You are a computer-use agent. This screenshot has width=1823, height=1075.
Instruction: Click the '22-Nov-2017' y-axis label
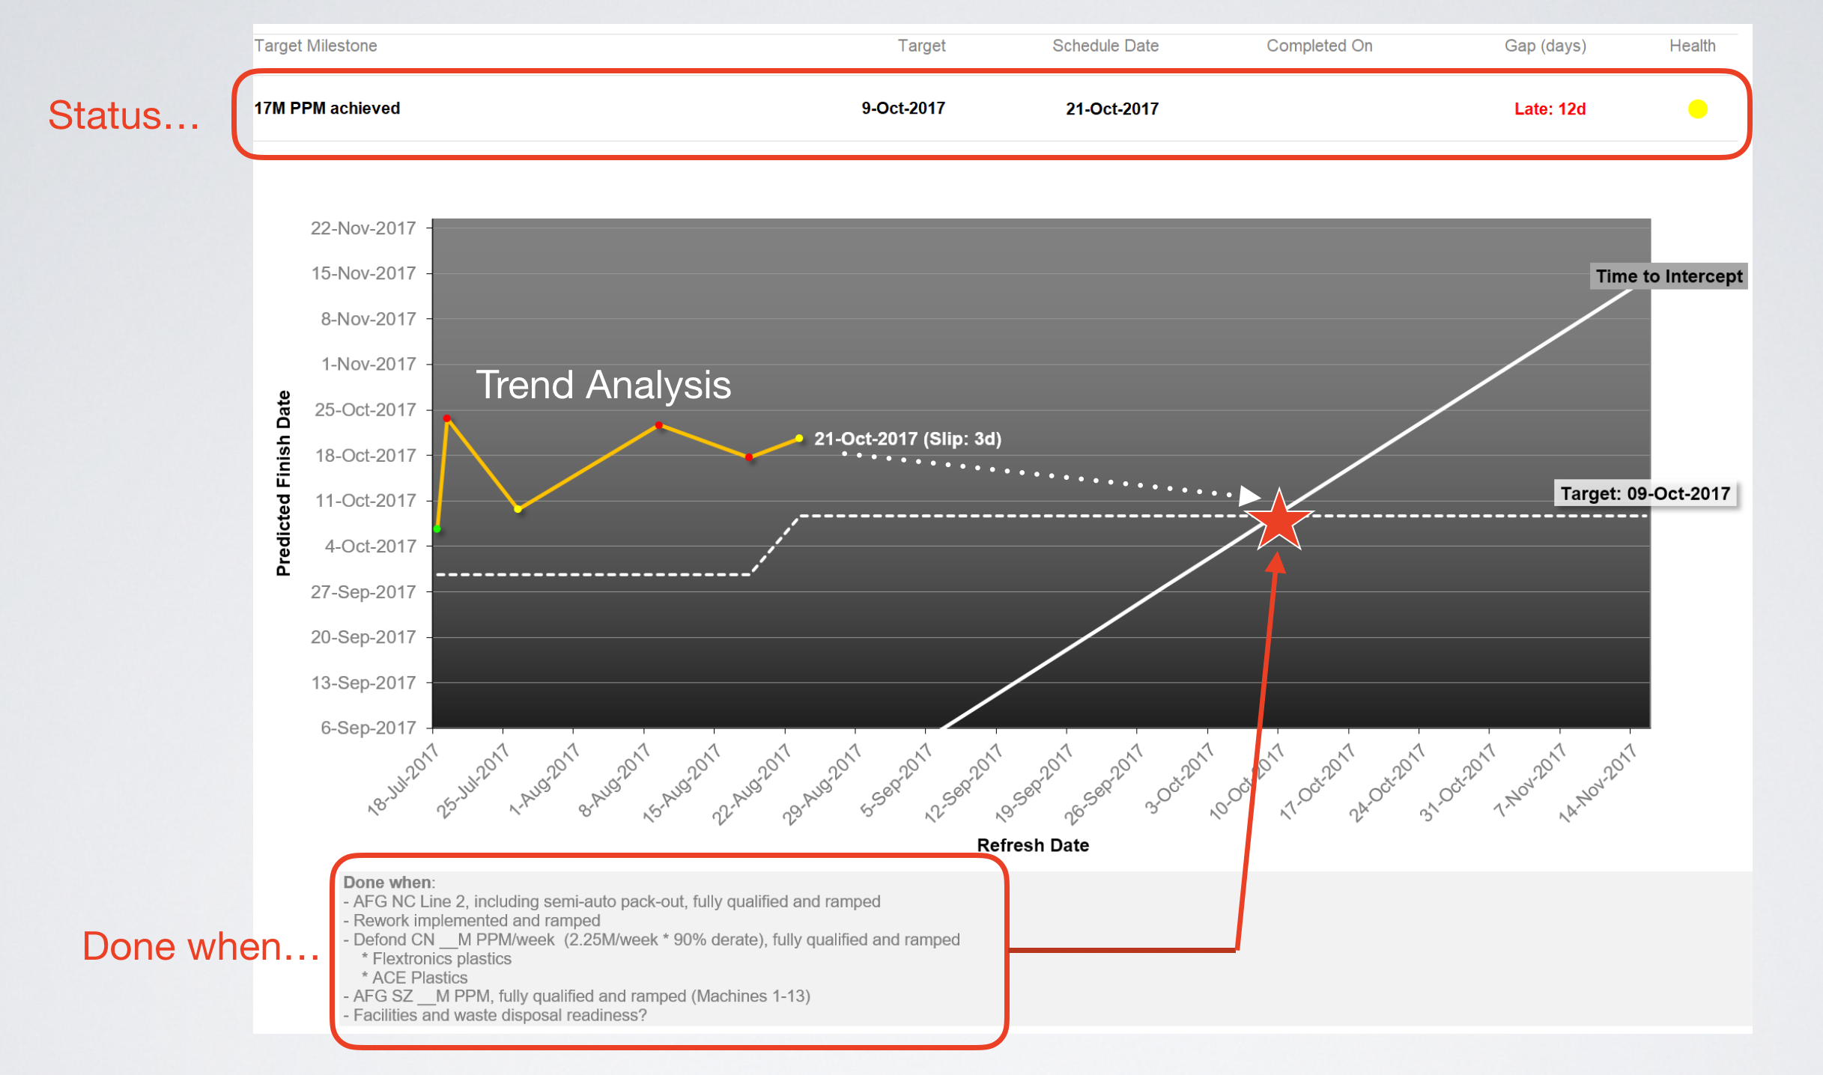click(363, 228)
